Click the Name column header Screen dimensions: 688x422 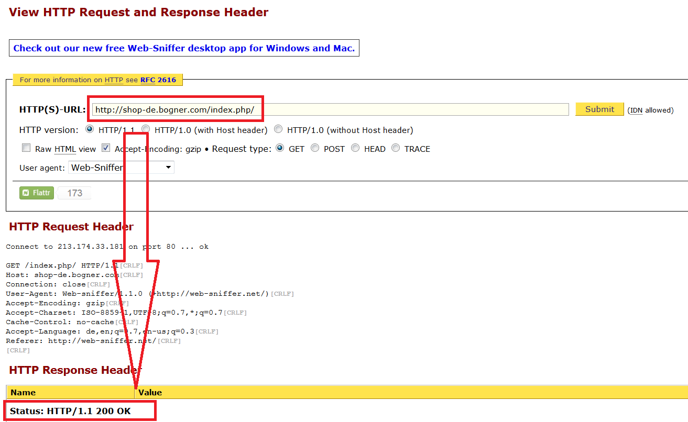[x=70, y=392]
